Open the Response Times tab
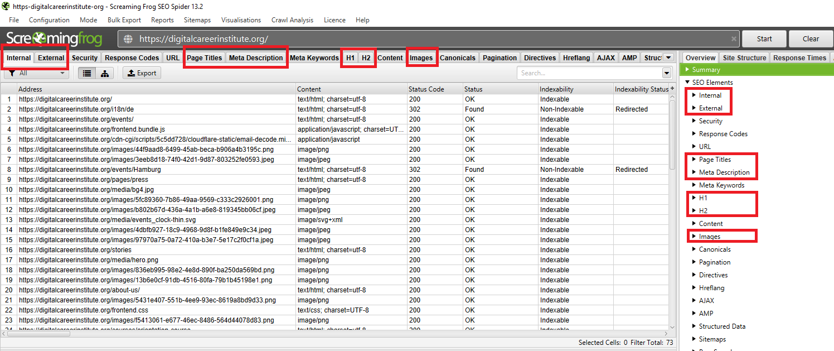Screen dimensions: 834x351 click(x=799, y=57)
